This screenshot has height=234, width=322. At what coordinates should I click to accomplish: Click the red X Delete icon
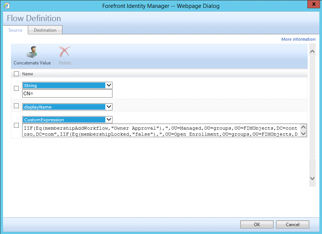coord(65,52)
